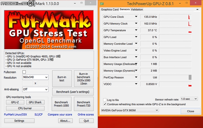Click the GPU 1: Intel HD Graphics 4600 line

pos(33,57)
